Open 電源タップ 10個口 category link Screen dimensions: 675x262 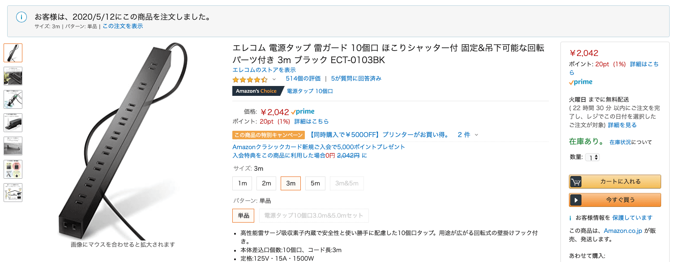coord(310,91)
